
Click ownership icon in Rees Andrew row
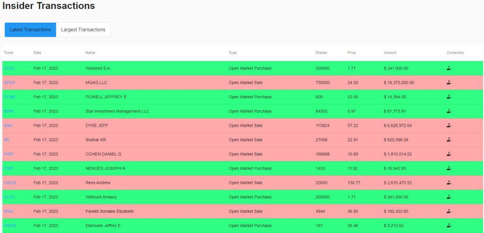pyautogui.click(x=449, y=183)
